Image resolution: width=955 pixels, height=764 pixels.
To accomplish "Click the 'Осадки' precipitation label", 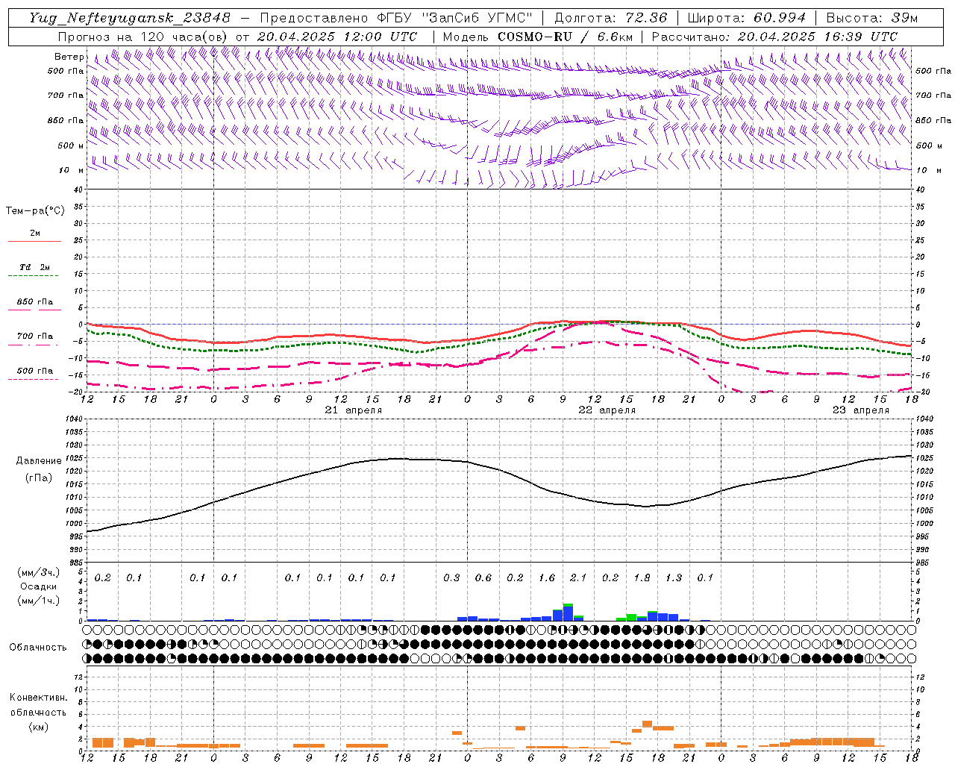I will [38, 586].
